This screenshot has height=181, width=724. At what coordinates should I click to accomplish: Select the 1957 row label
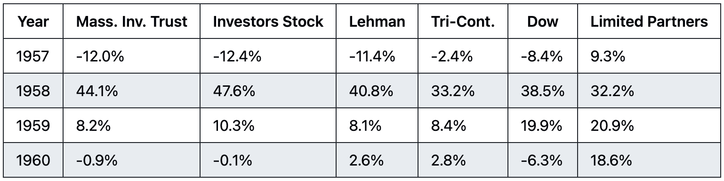(32, 56)
